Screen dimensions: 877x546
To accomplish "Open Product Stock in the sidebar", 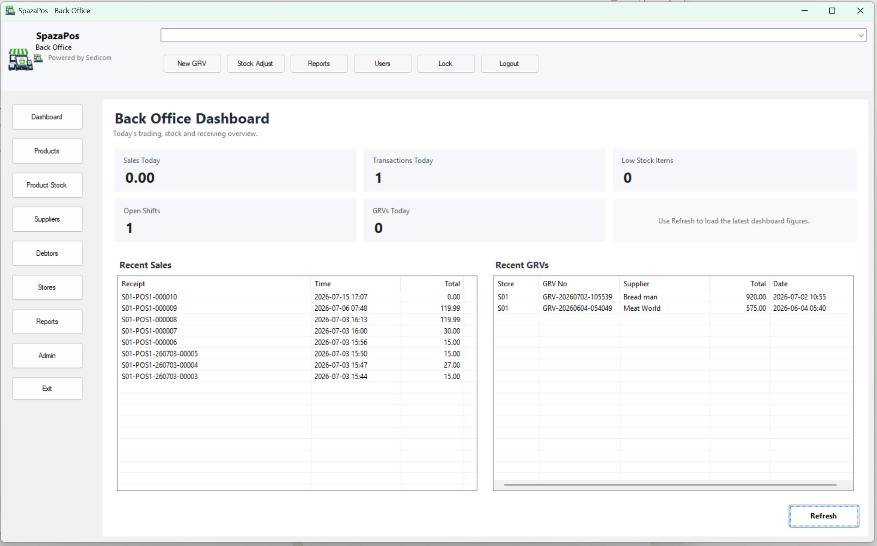I will click(x=47, y=185).
